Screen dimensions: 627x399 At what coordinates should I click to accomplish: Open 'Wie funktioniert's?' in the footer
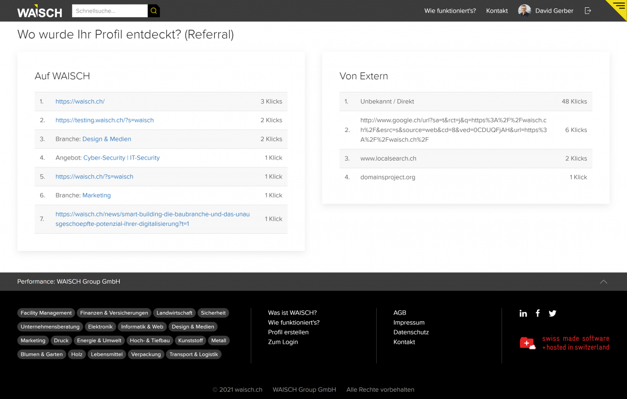(294, 323)
